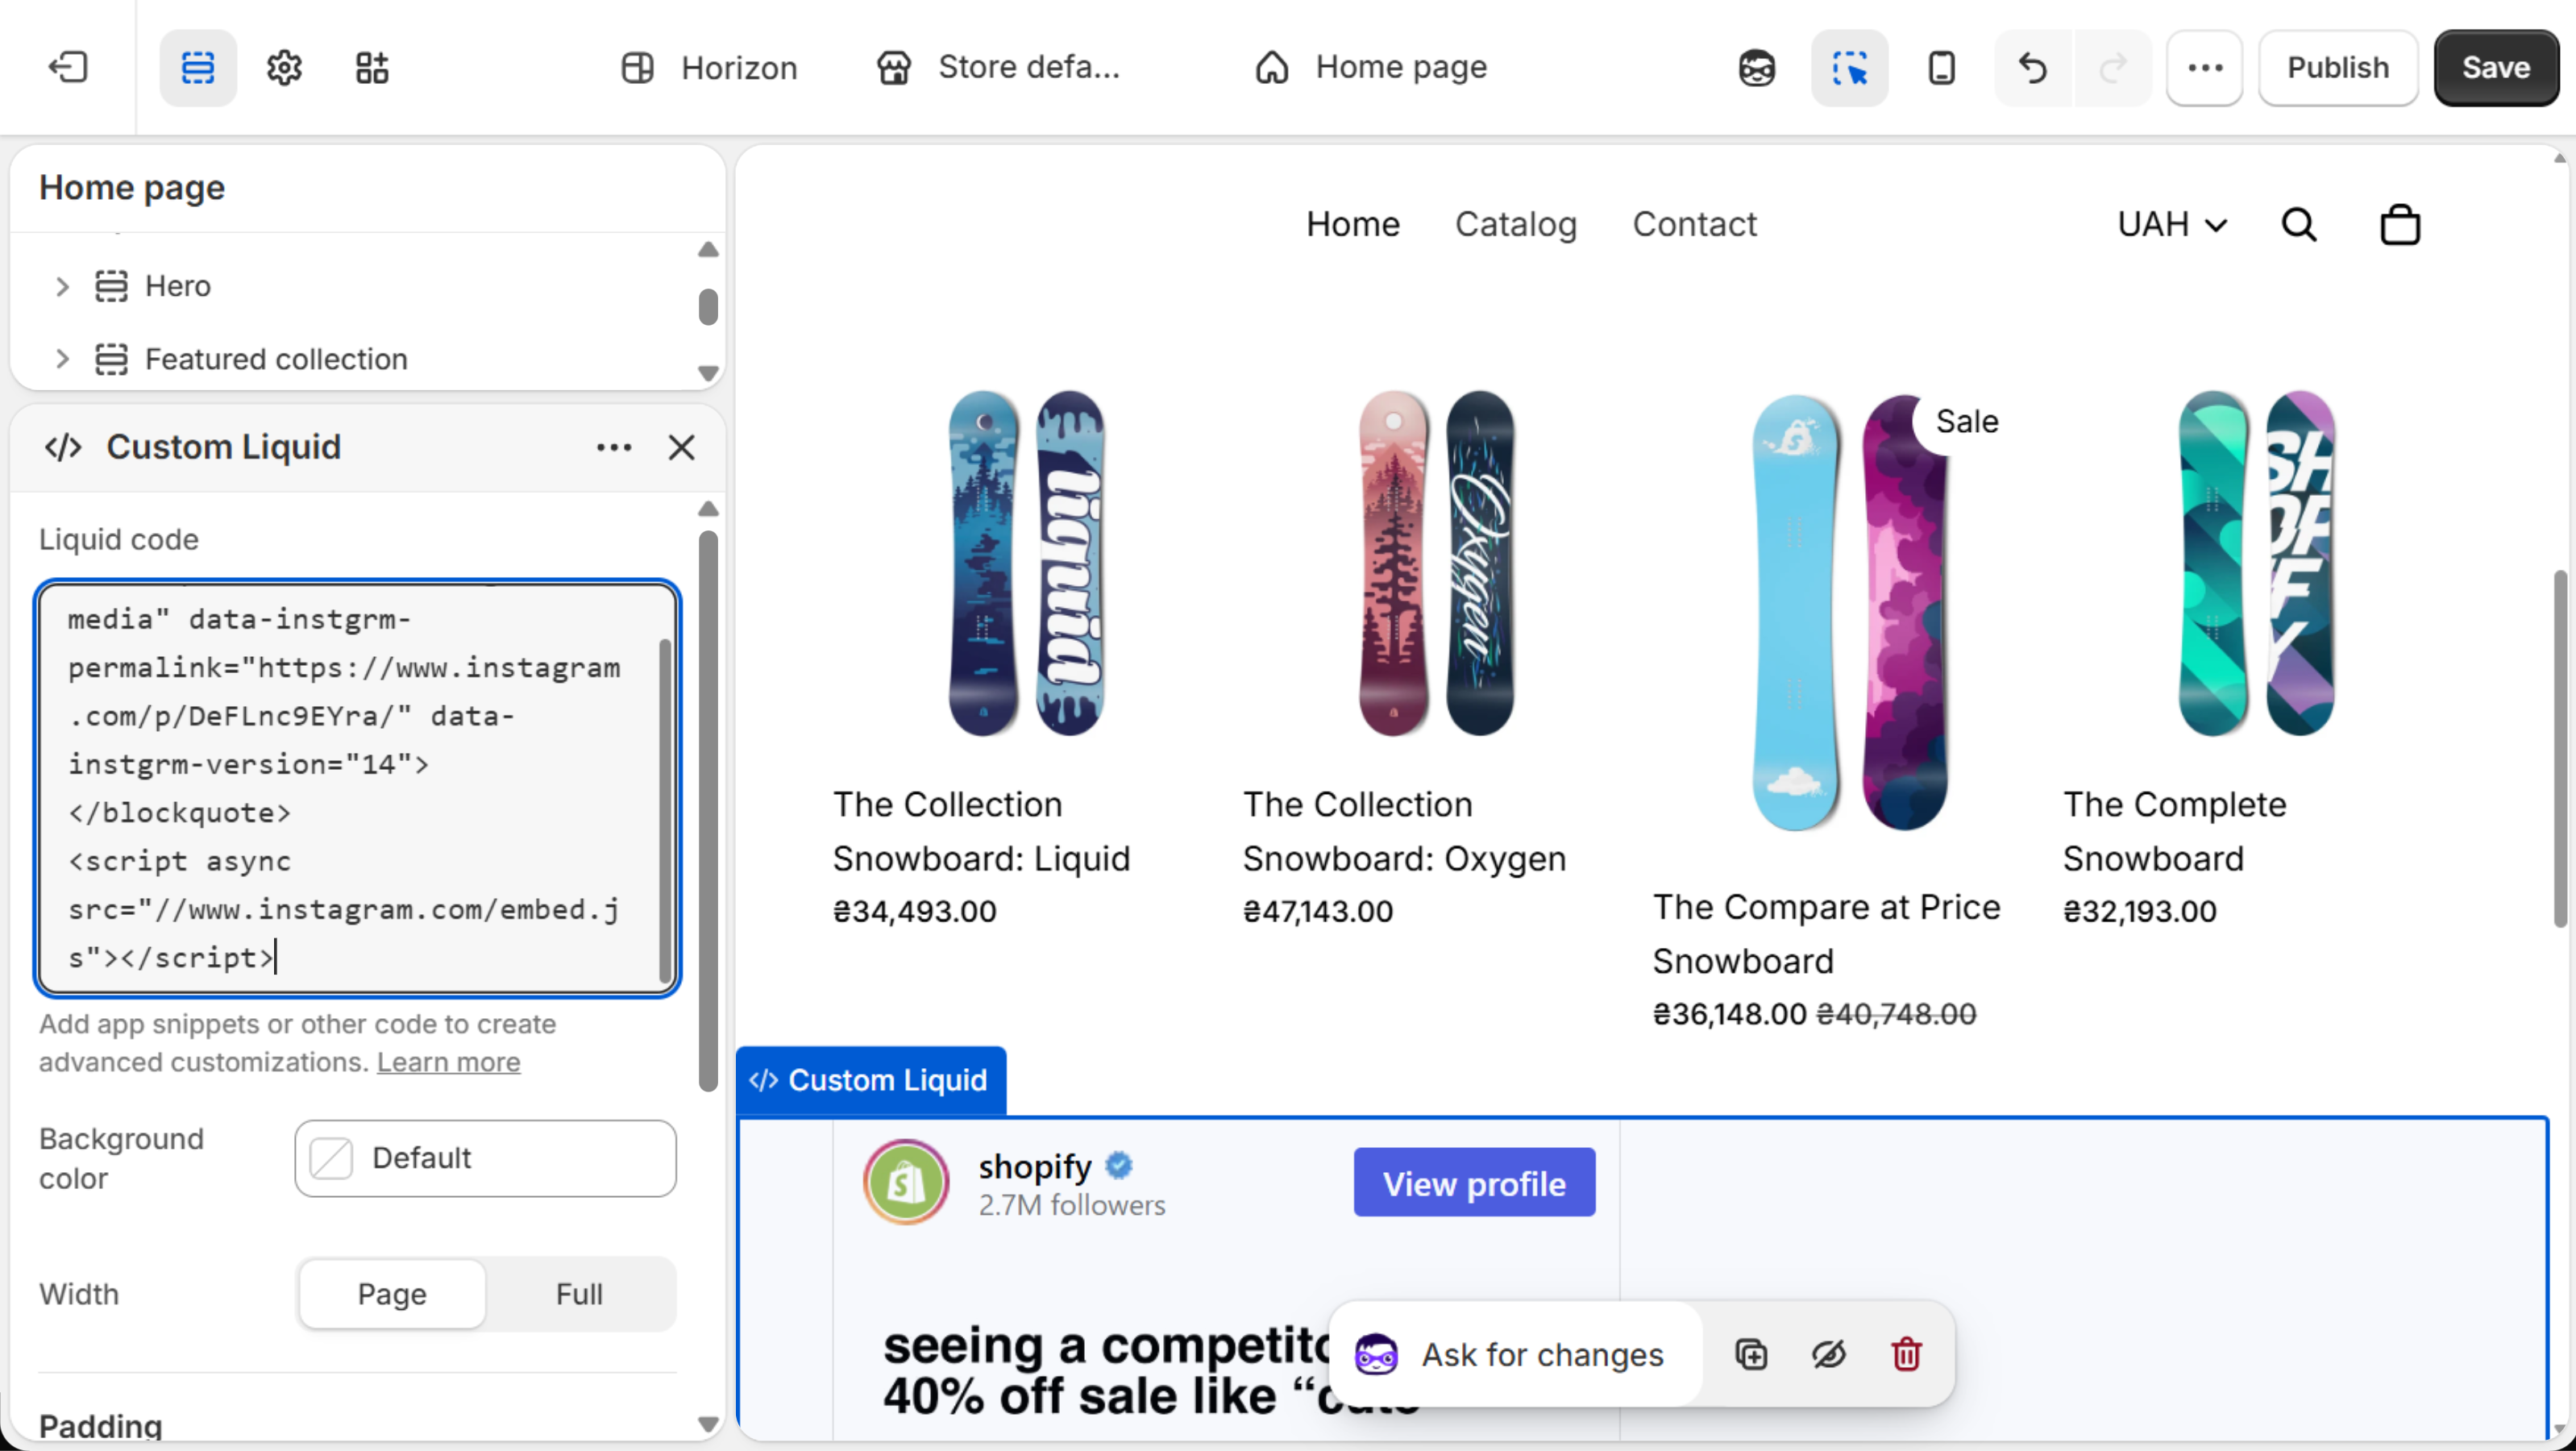The height and width of the screenshot is (1451, 2576).
Task: Click The Collection Snowboard: Oxygen title
Action: (1404, 832)
